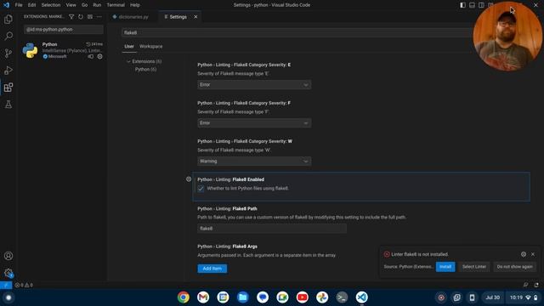This screenshot has width=544, height=306.
Task: Open the Accounts icon in activity bar
Action: [8, 256]
